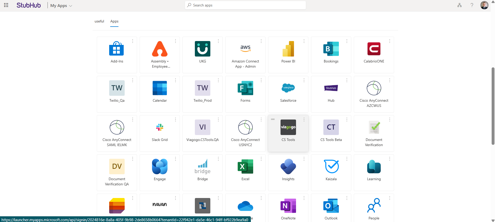Viewport: 495px width, 222px height.
Task: Open the user profile picture menu
Action: (484, 5)
